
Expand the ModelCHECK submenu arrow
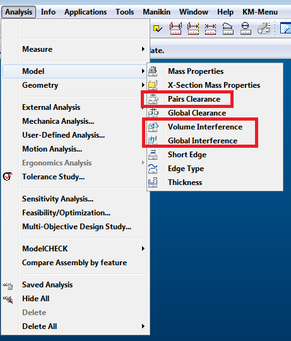click(x=143, y=249)
